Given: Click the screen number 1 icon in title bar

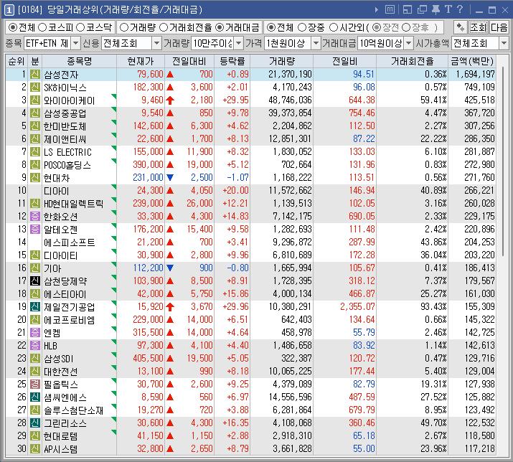Looking at the screenshot, I should pyautogui.click(x=9, y=10).
